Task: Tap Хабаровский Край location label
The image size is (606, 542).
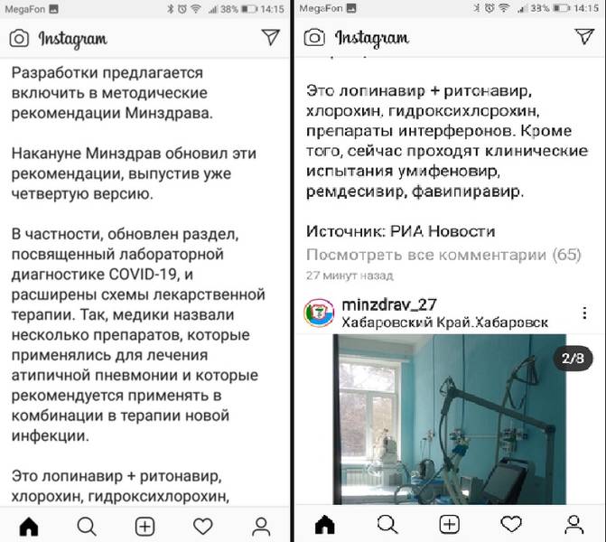Action: pos(445,322)
